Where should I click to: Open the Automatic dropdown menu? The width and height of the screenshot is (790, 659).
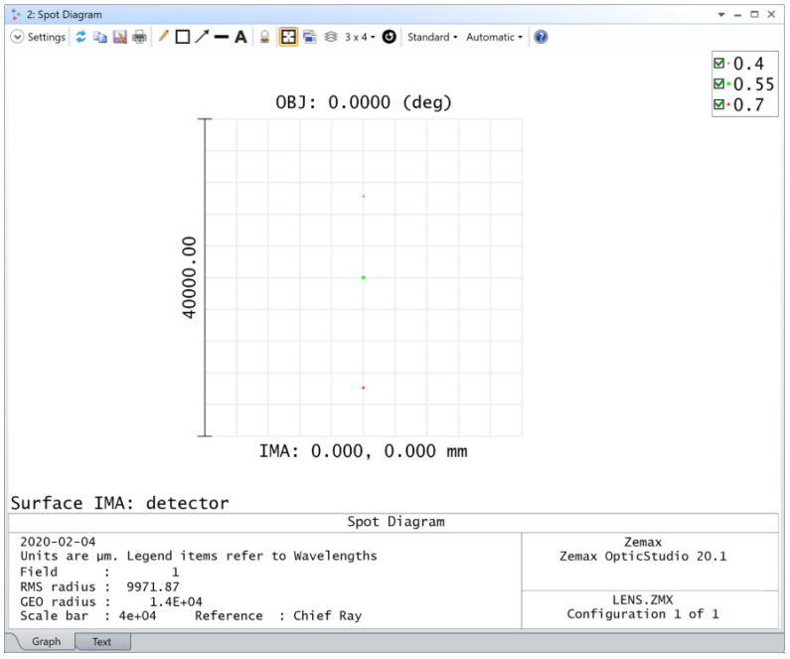coord(494,37)
